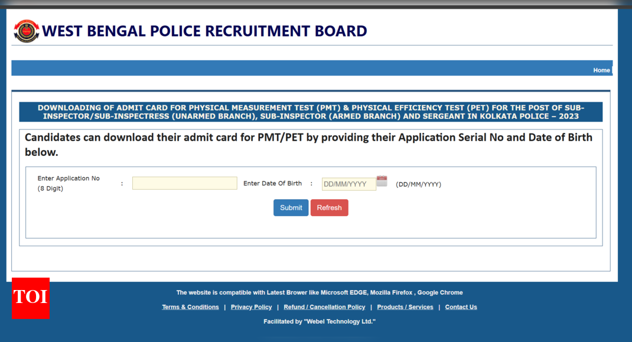632x342 pixels.
Task: Click the Submit button
Action: [x=291, y=207]
